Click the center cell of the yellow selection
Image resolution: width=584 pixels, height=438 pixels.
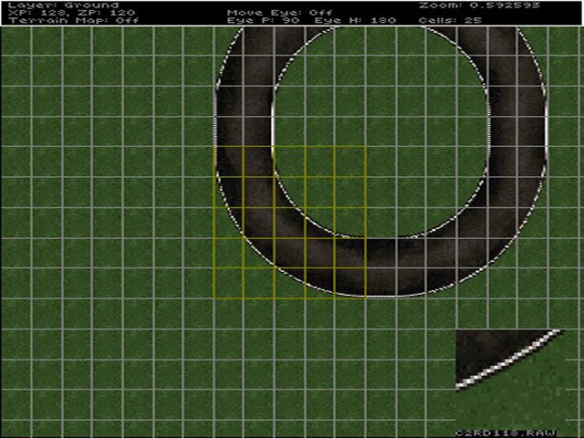click(x=289, y=222)
